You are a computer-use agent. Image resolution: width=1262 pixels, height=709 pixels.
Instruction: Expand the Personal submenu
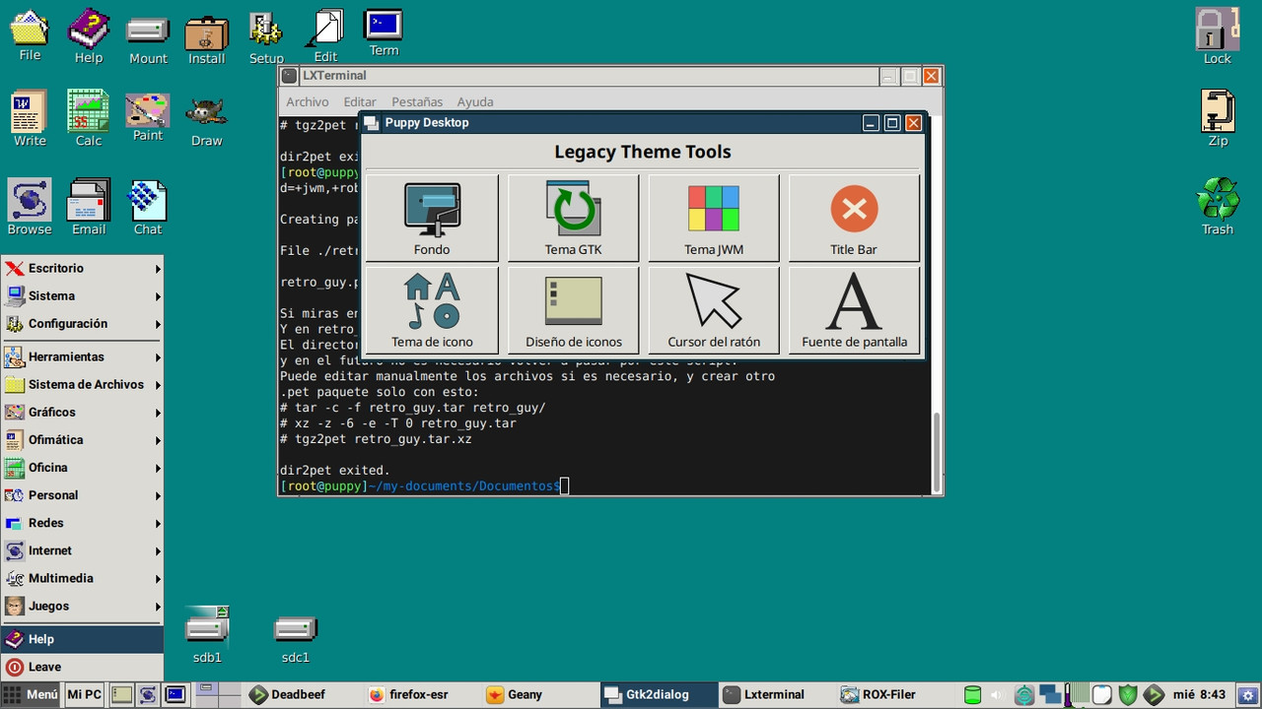[x=82, y=494]
